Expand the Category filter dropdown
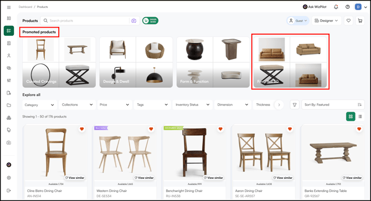 pos(39,105)
